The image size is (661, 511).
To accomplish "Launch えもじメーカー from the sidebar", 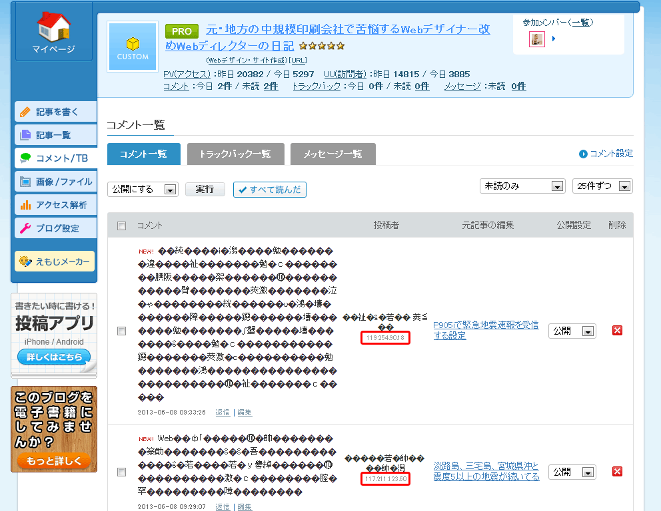I will [55, 261].
